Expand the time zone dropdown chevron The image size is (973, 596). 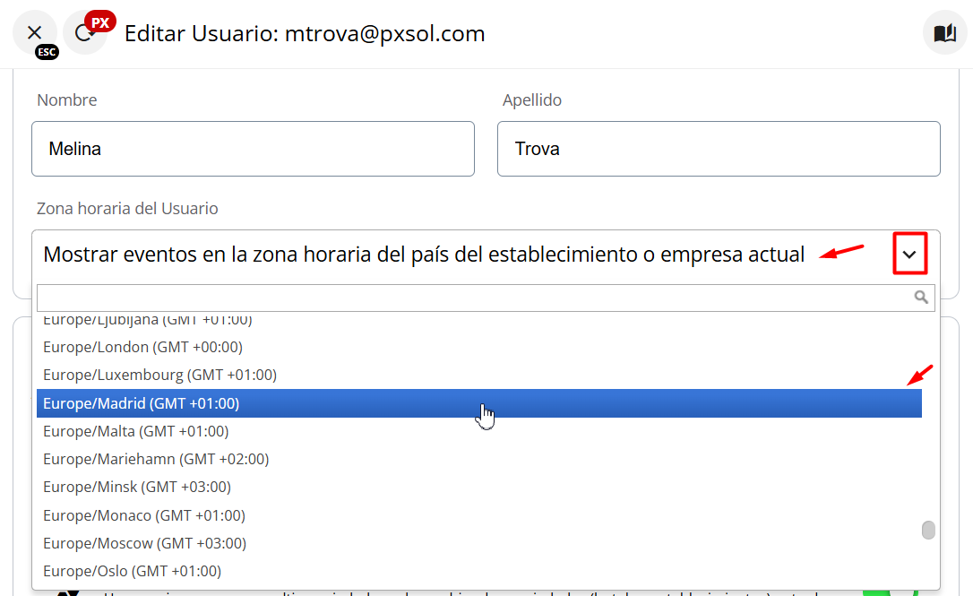point(909,255)
